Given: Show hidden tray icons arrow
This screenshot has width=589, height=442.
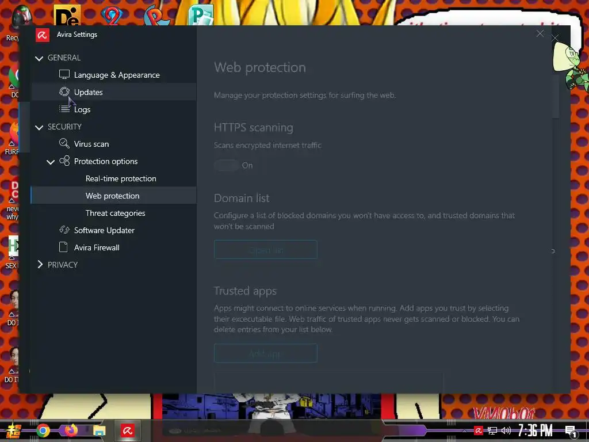Looking at the screenshot, I should (x=465, y=430).
